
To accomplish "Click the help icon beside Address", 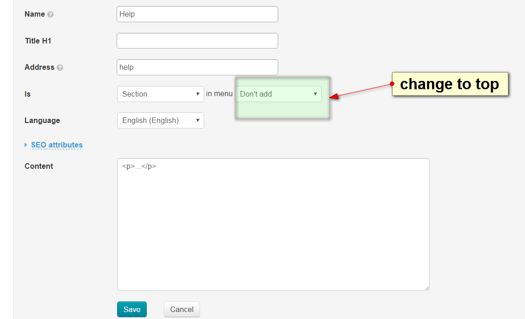I will pyautogui.click(x=60, y=67).
